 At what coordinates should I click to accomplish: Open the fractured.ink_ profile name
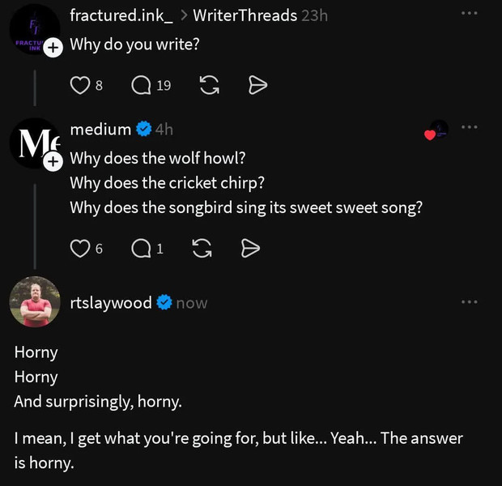point(121,15)
